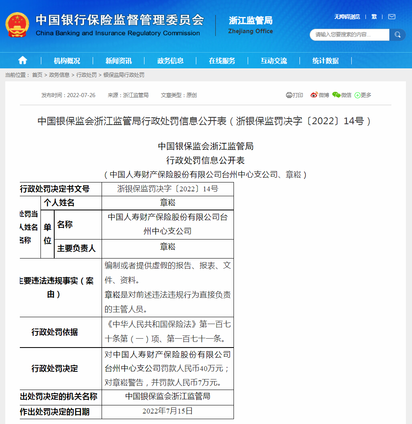Click 首页 breadcrumb link
The image size is (412, 424).
[37, 75]
